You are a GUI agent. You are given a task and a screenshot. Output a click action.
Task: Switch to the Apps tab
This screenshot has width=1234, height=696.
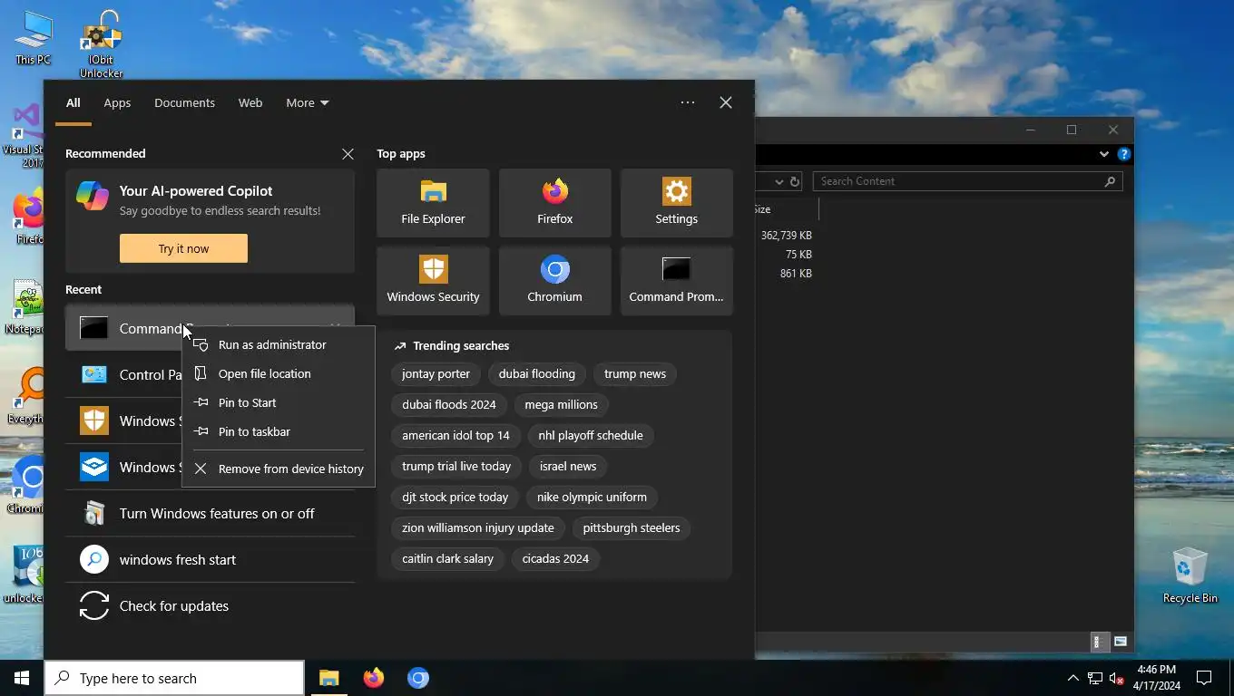(117, 102)
